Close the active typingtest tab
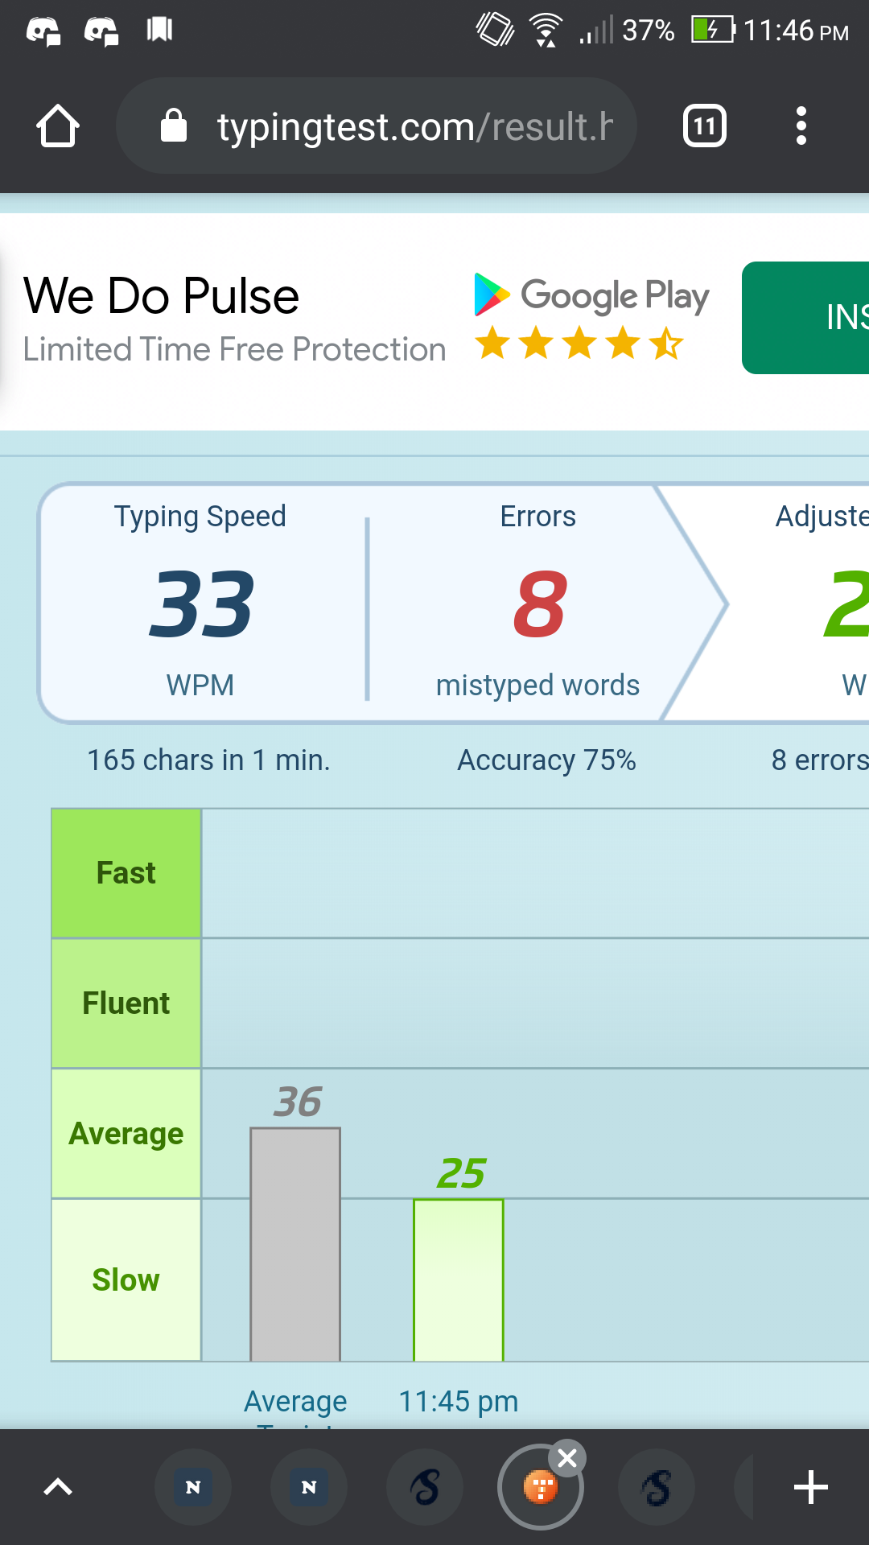This screenshot has height=1545, width=869. point(567,1457)
